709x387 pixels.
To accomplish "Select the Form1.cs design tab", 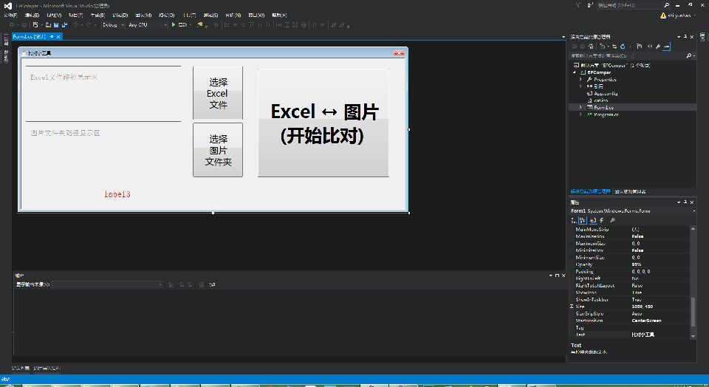I will tap(28, 35).
